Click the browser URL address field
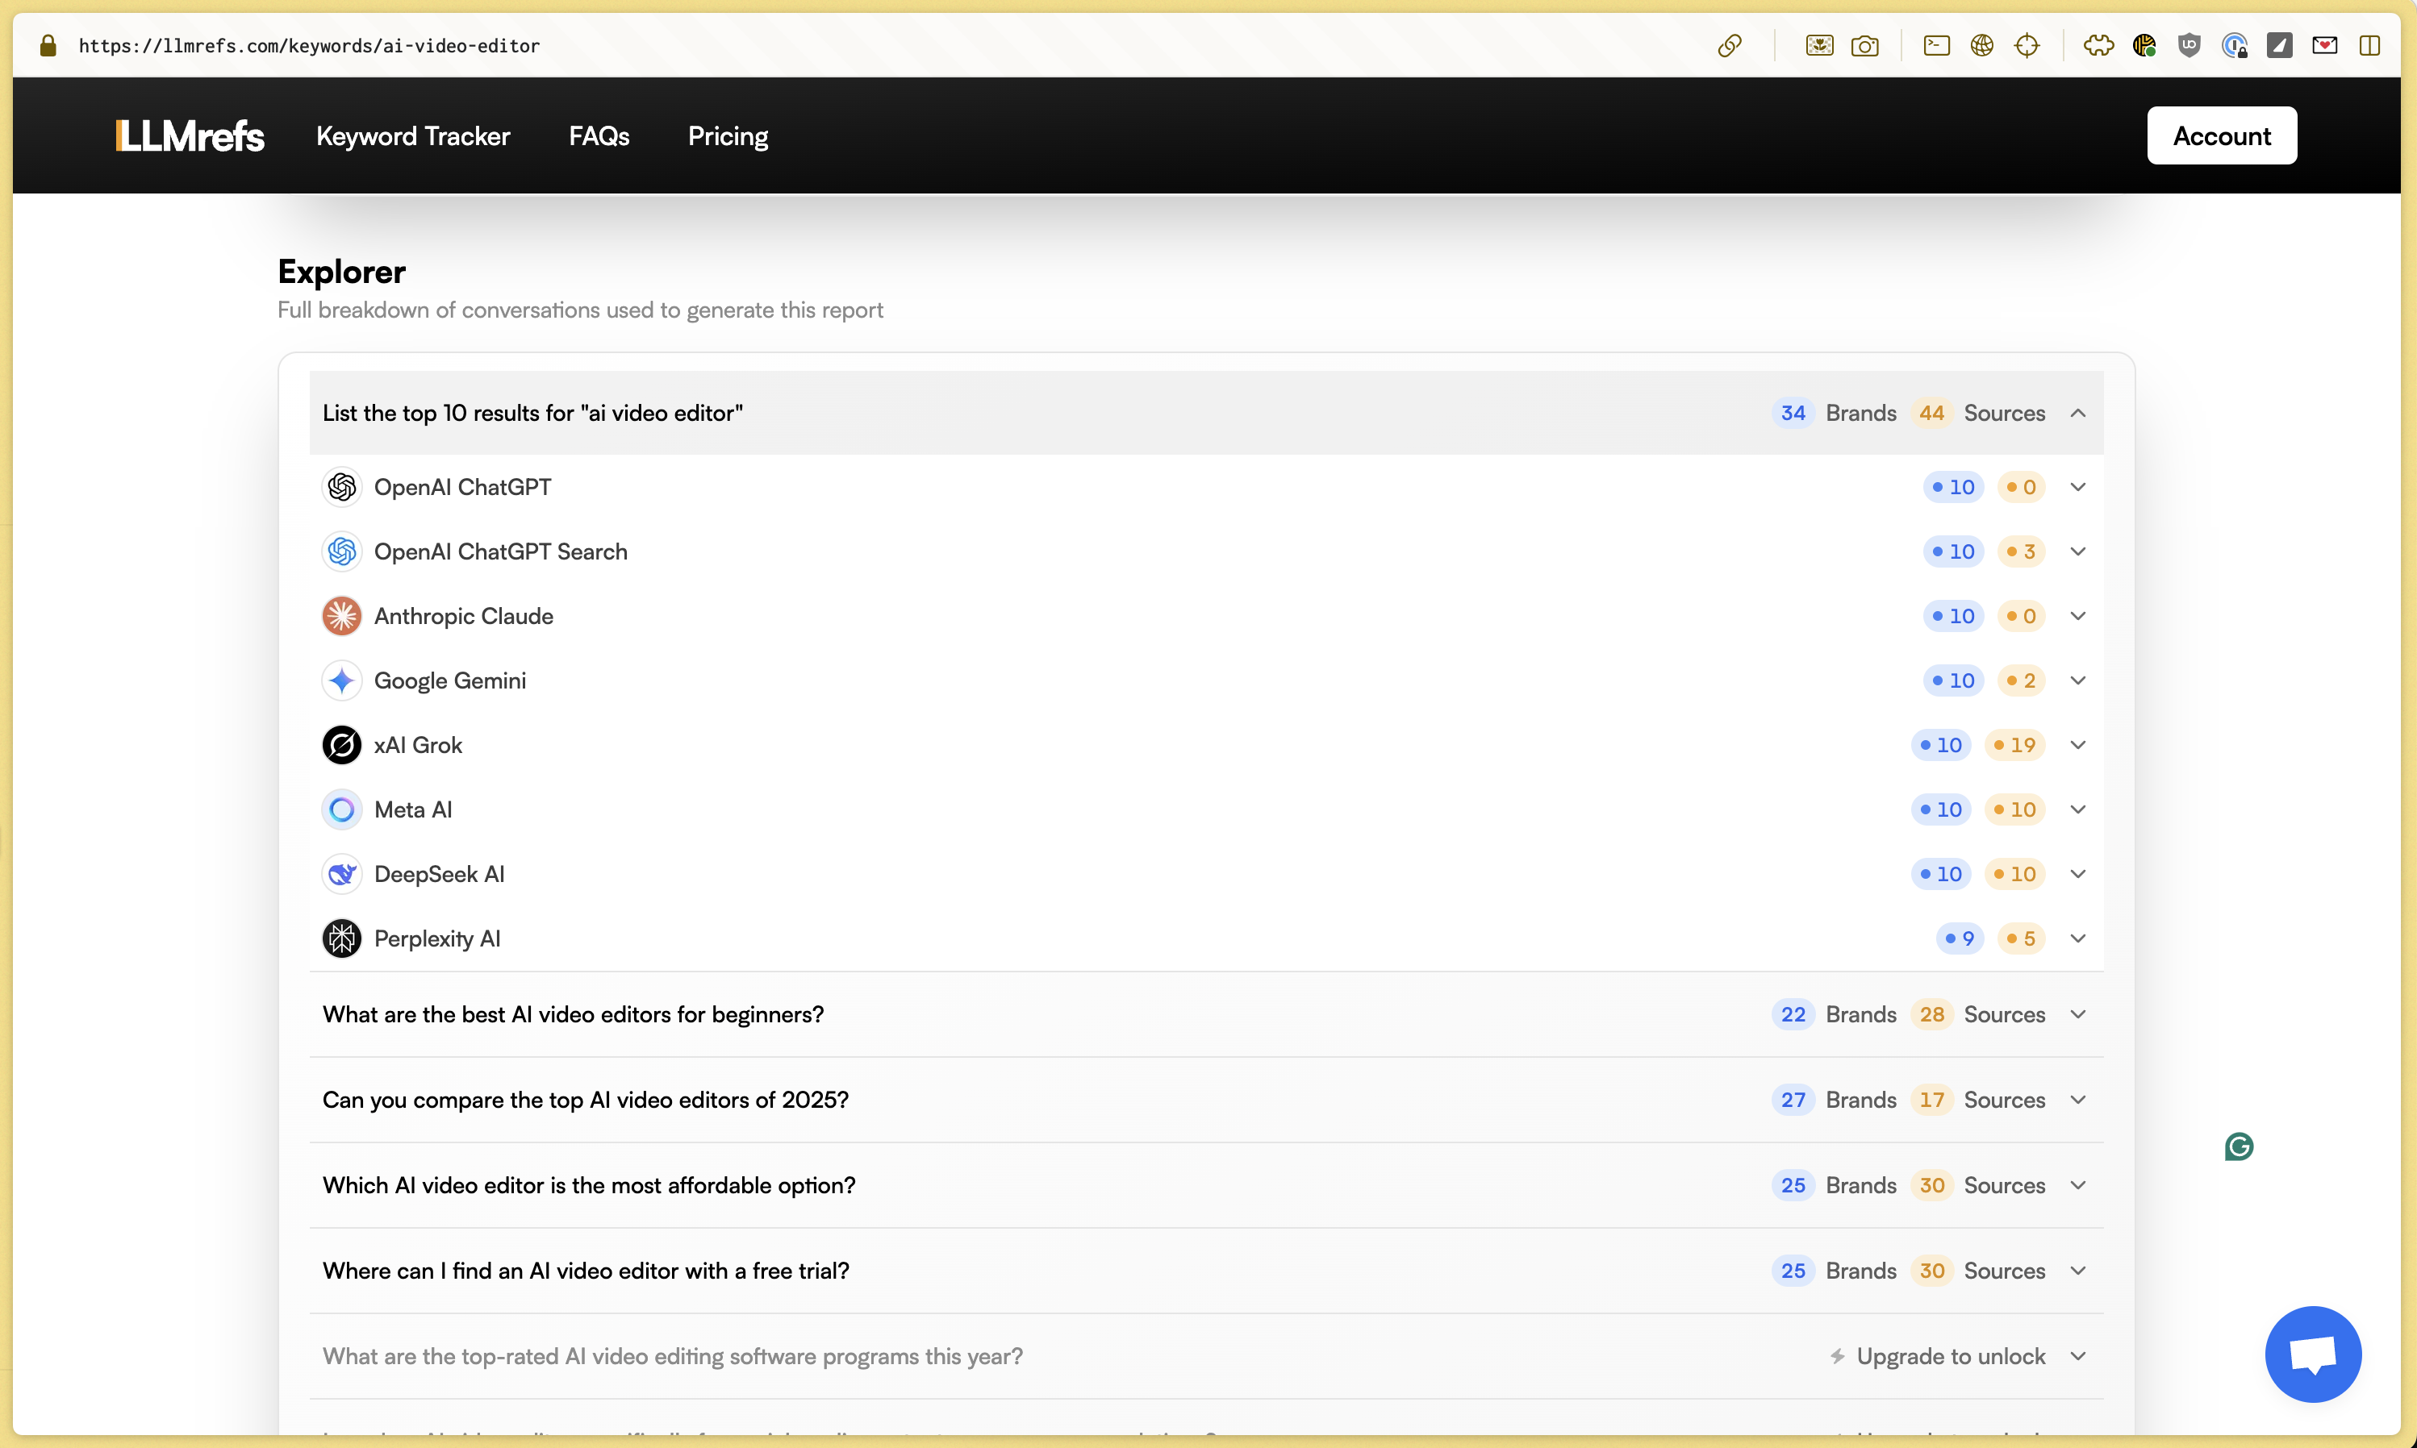This screenshot has width=2417, height=1448. tap(308, 46)
